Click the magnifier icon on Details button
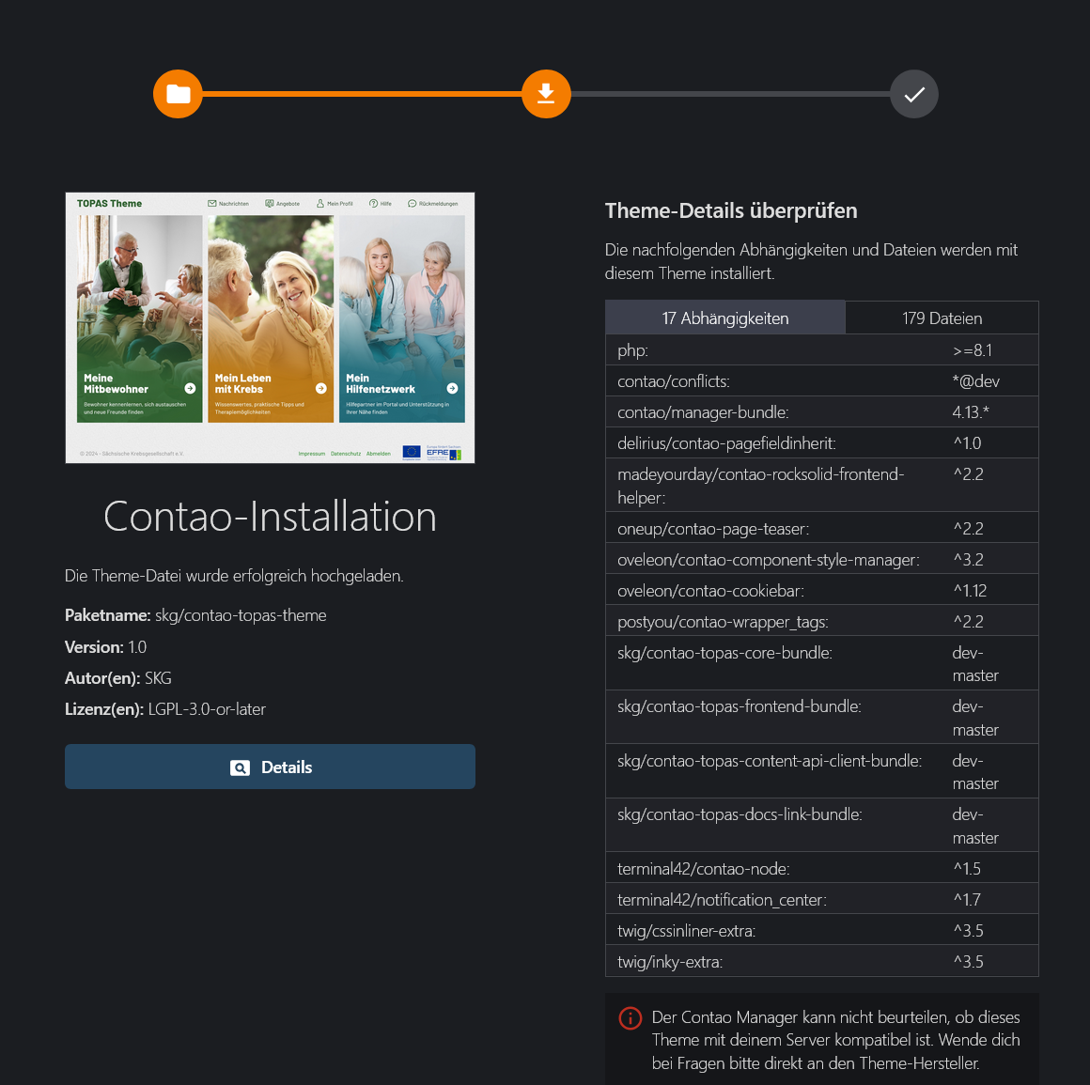Image resolution: width=1090 pixels, height=1085 pixels. [x=240, y=767]
